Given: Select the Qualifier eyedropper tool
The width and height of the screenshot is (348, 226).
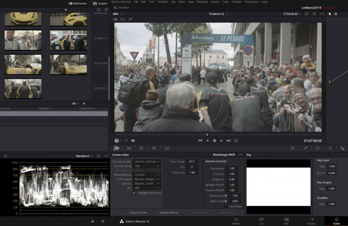Looking at the screenshot, I should point(305,148).
